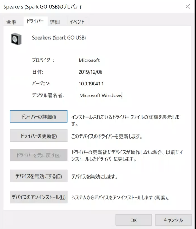The image size is (196, 229).
Task: Click the キャンセル button
Action: [173, 220]
